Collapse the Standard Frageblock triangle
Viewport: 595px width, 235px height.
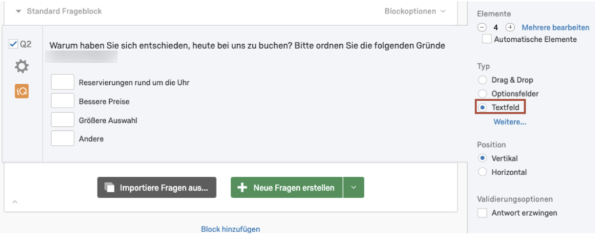[19, 12]
